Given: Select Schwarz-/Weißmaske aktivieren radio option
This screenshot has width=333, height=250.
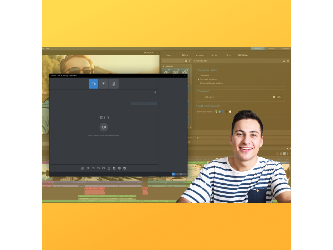Looking at the screenshot, I should [x=198, y=83].
